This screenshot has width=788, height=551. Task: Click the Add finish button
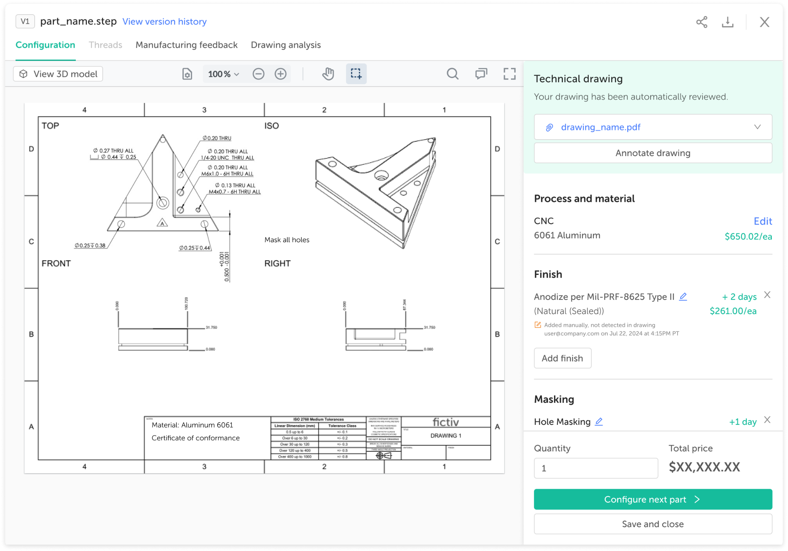[563, 358]
